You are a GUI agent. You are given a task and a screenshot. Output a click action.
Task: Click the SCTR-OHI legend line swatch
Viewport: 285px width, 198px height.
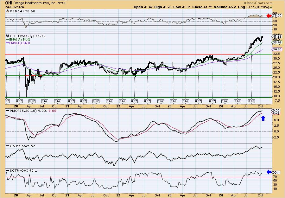[8, 170]
